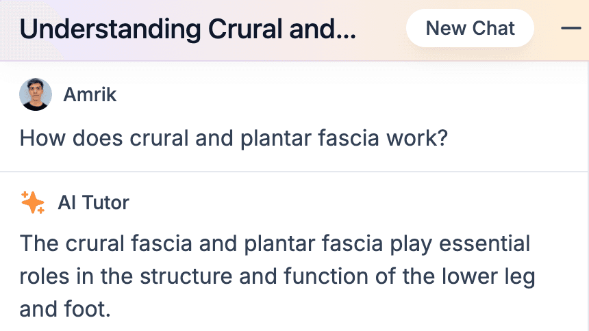Click the orange AI Tutor sparkle icon
The image size is (589, 331).
click(33, 202)
